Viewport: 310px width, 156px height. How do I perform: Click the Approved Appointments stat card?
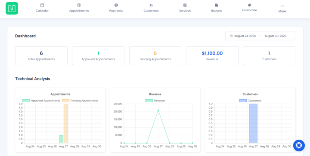coord(98,56)
